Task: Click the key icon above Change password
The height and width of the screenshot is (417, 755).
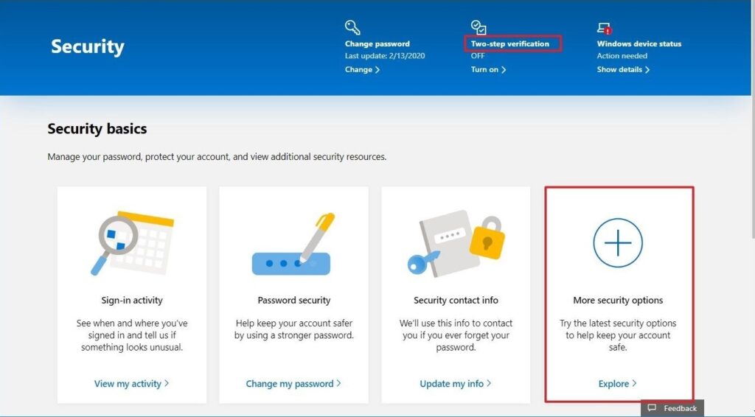Action: 352,28
